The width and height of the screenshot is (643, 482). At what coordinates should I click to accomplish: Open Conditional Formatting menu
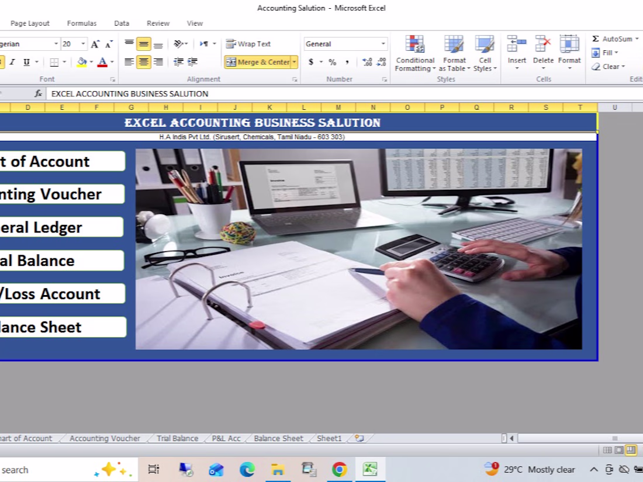(415, 54)
